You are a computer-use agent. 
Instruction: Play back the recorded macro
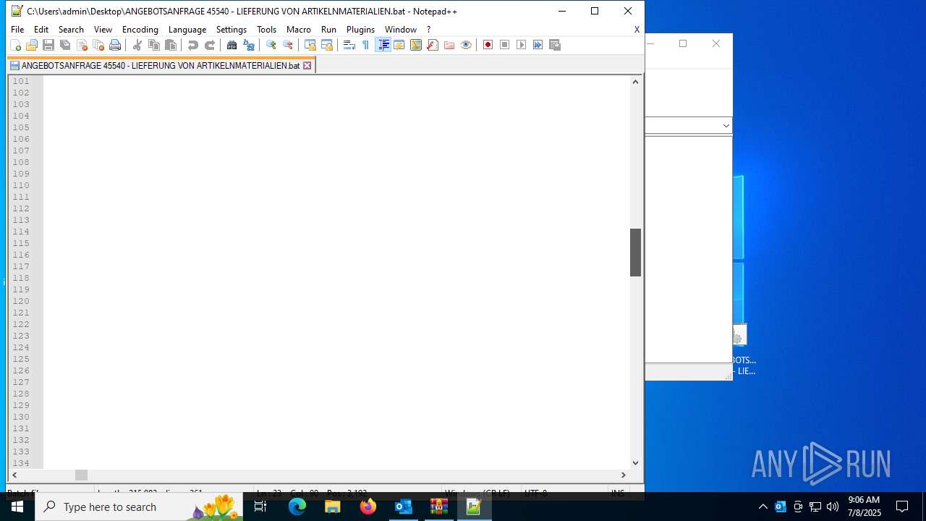(x=522, y=45)
